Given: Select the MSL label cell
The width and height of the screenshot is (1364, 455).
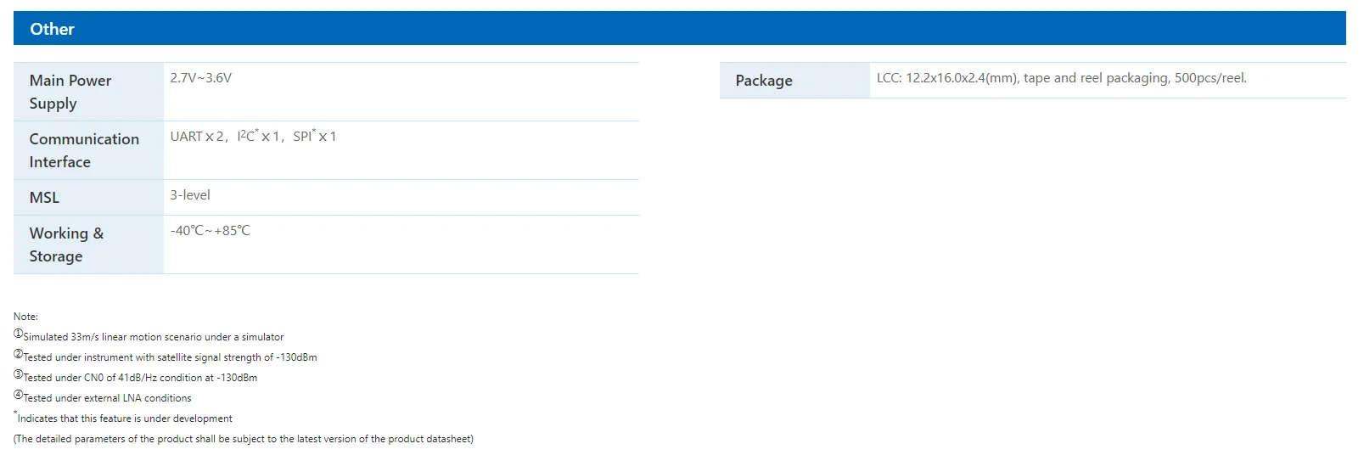Looking at the screenshot, I should click(88, 198).
